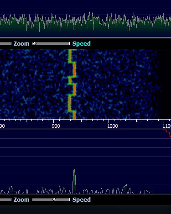Screen dimensions: 171x214
Task: Select the highlighted cyan Speed label
Action: click(x=81, y=44)
